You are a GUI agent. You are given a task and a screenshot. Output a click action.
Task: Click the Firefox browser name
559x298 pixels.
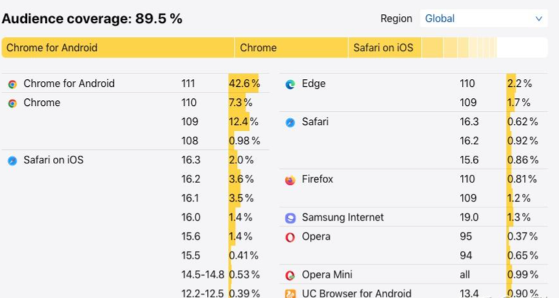[x=318, y=179]
